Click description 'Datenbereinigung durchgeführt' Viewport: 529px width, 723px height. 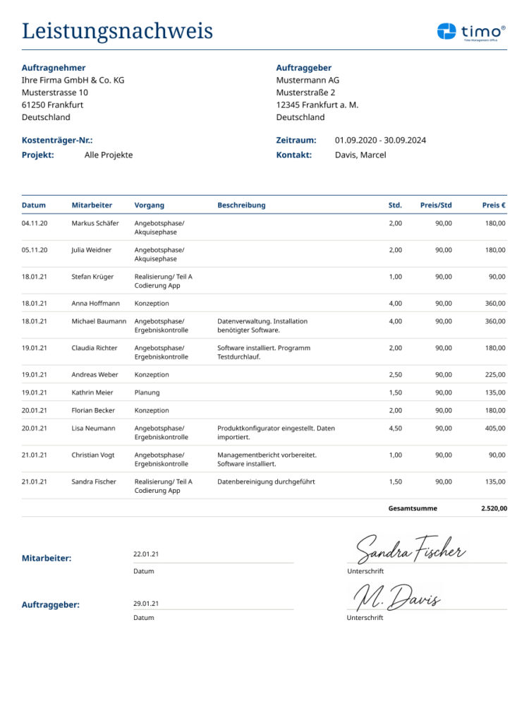click(266, 482)
